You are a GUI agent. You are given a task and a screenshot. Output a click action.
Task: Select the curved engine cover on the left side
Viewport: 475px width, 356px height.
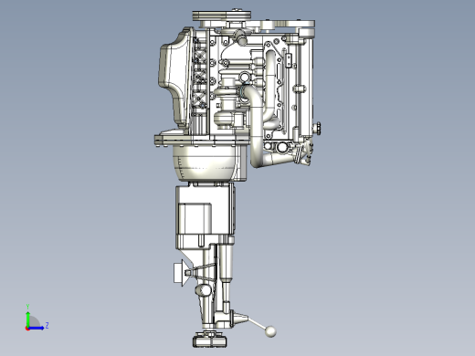pyautogui.click(x=176, y=78)
